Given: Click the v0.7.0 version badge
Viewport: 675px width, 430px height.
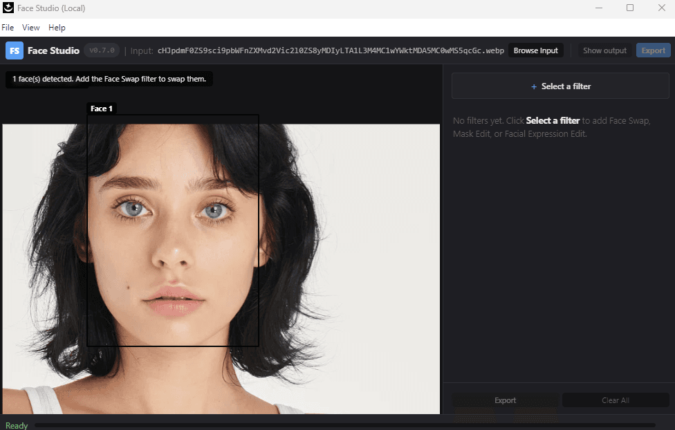Looking at the screenshot, I should [x=102, y=50].
